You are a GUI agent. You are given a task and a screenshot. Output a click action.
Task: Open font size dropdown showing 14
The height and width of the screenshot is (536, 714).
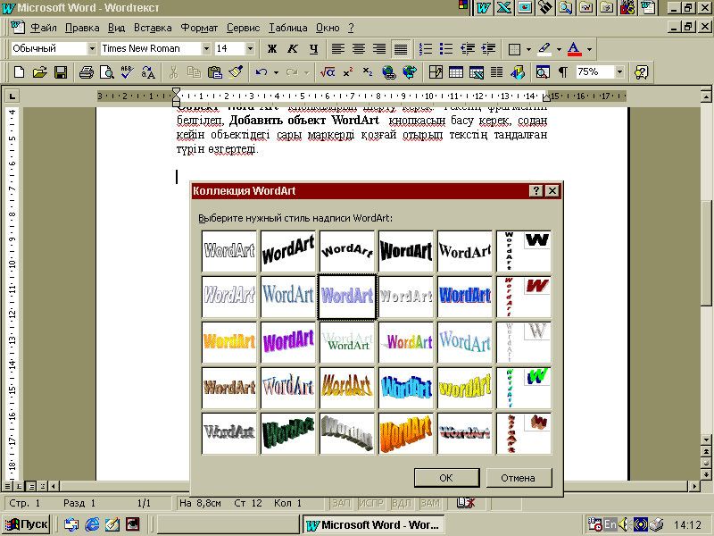pos(250,48)
